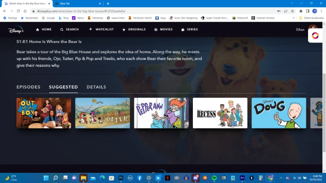Open the Bookmarks bookmark
Screen dimensions: 326x183
tap(29, 18)
